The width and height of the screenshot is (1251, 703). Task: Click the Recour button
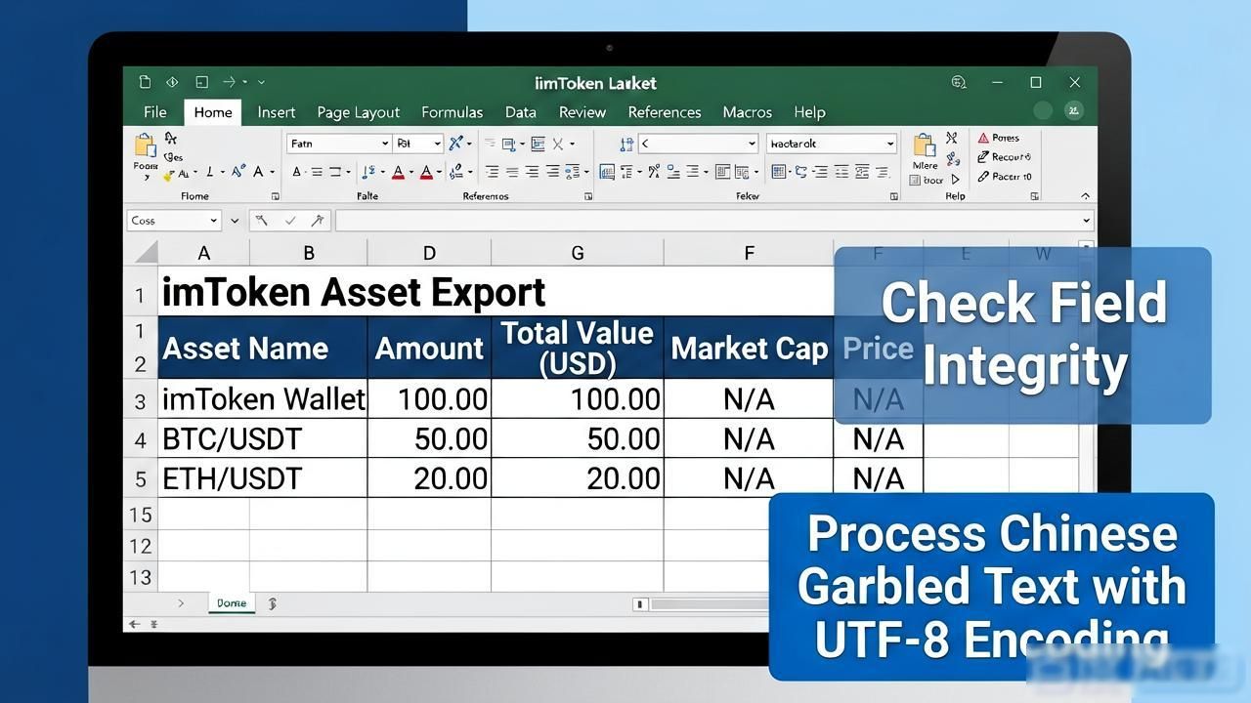(x=1004, y=157)
